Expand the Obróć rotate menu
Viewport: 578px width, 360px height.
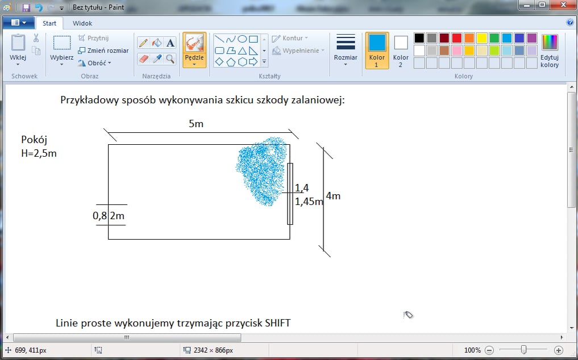click(94, 63)
